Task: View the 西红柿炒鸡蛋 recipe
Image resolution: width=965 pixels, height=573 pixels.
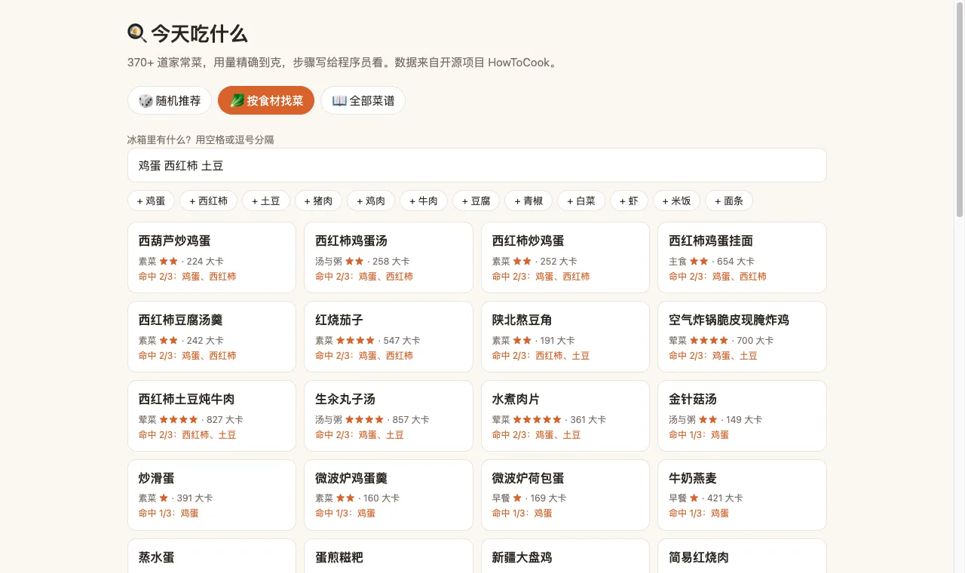Action: (565, 257)
